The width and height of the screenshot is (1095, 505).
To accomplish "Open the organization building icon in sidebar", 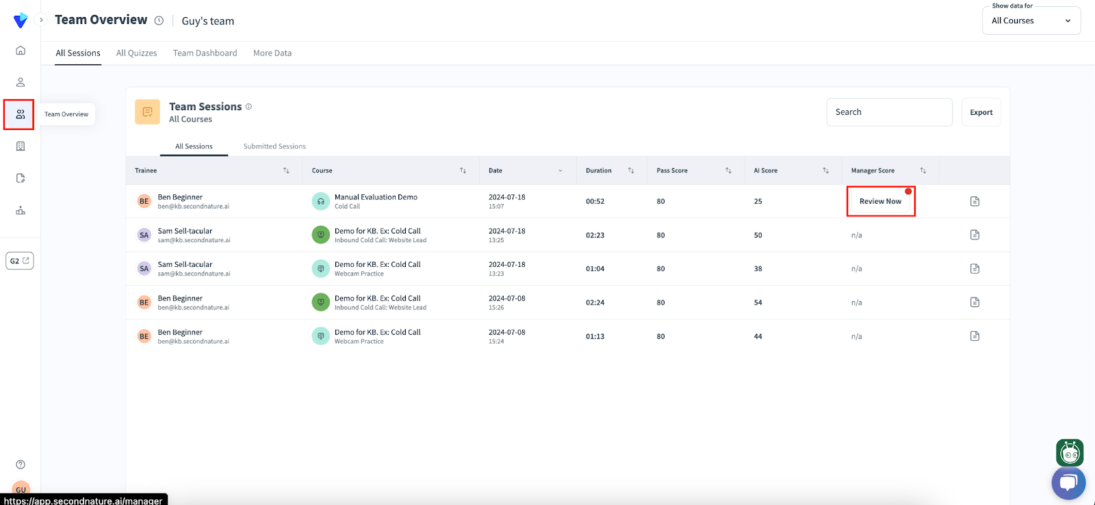I will tap(21, 146).
